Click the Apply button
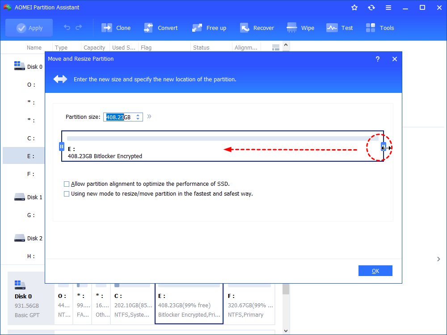Viewport: 447px width, 335px height. tap(29, 28)
